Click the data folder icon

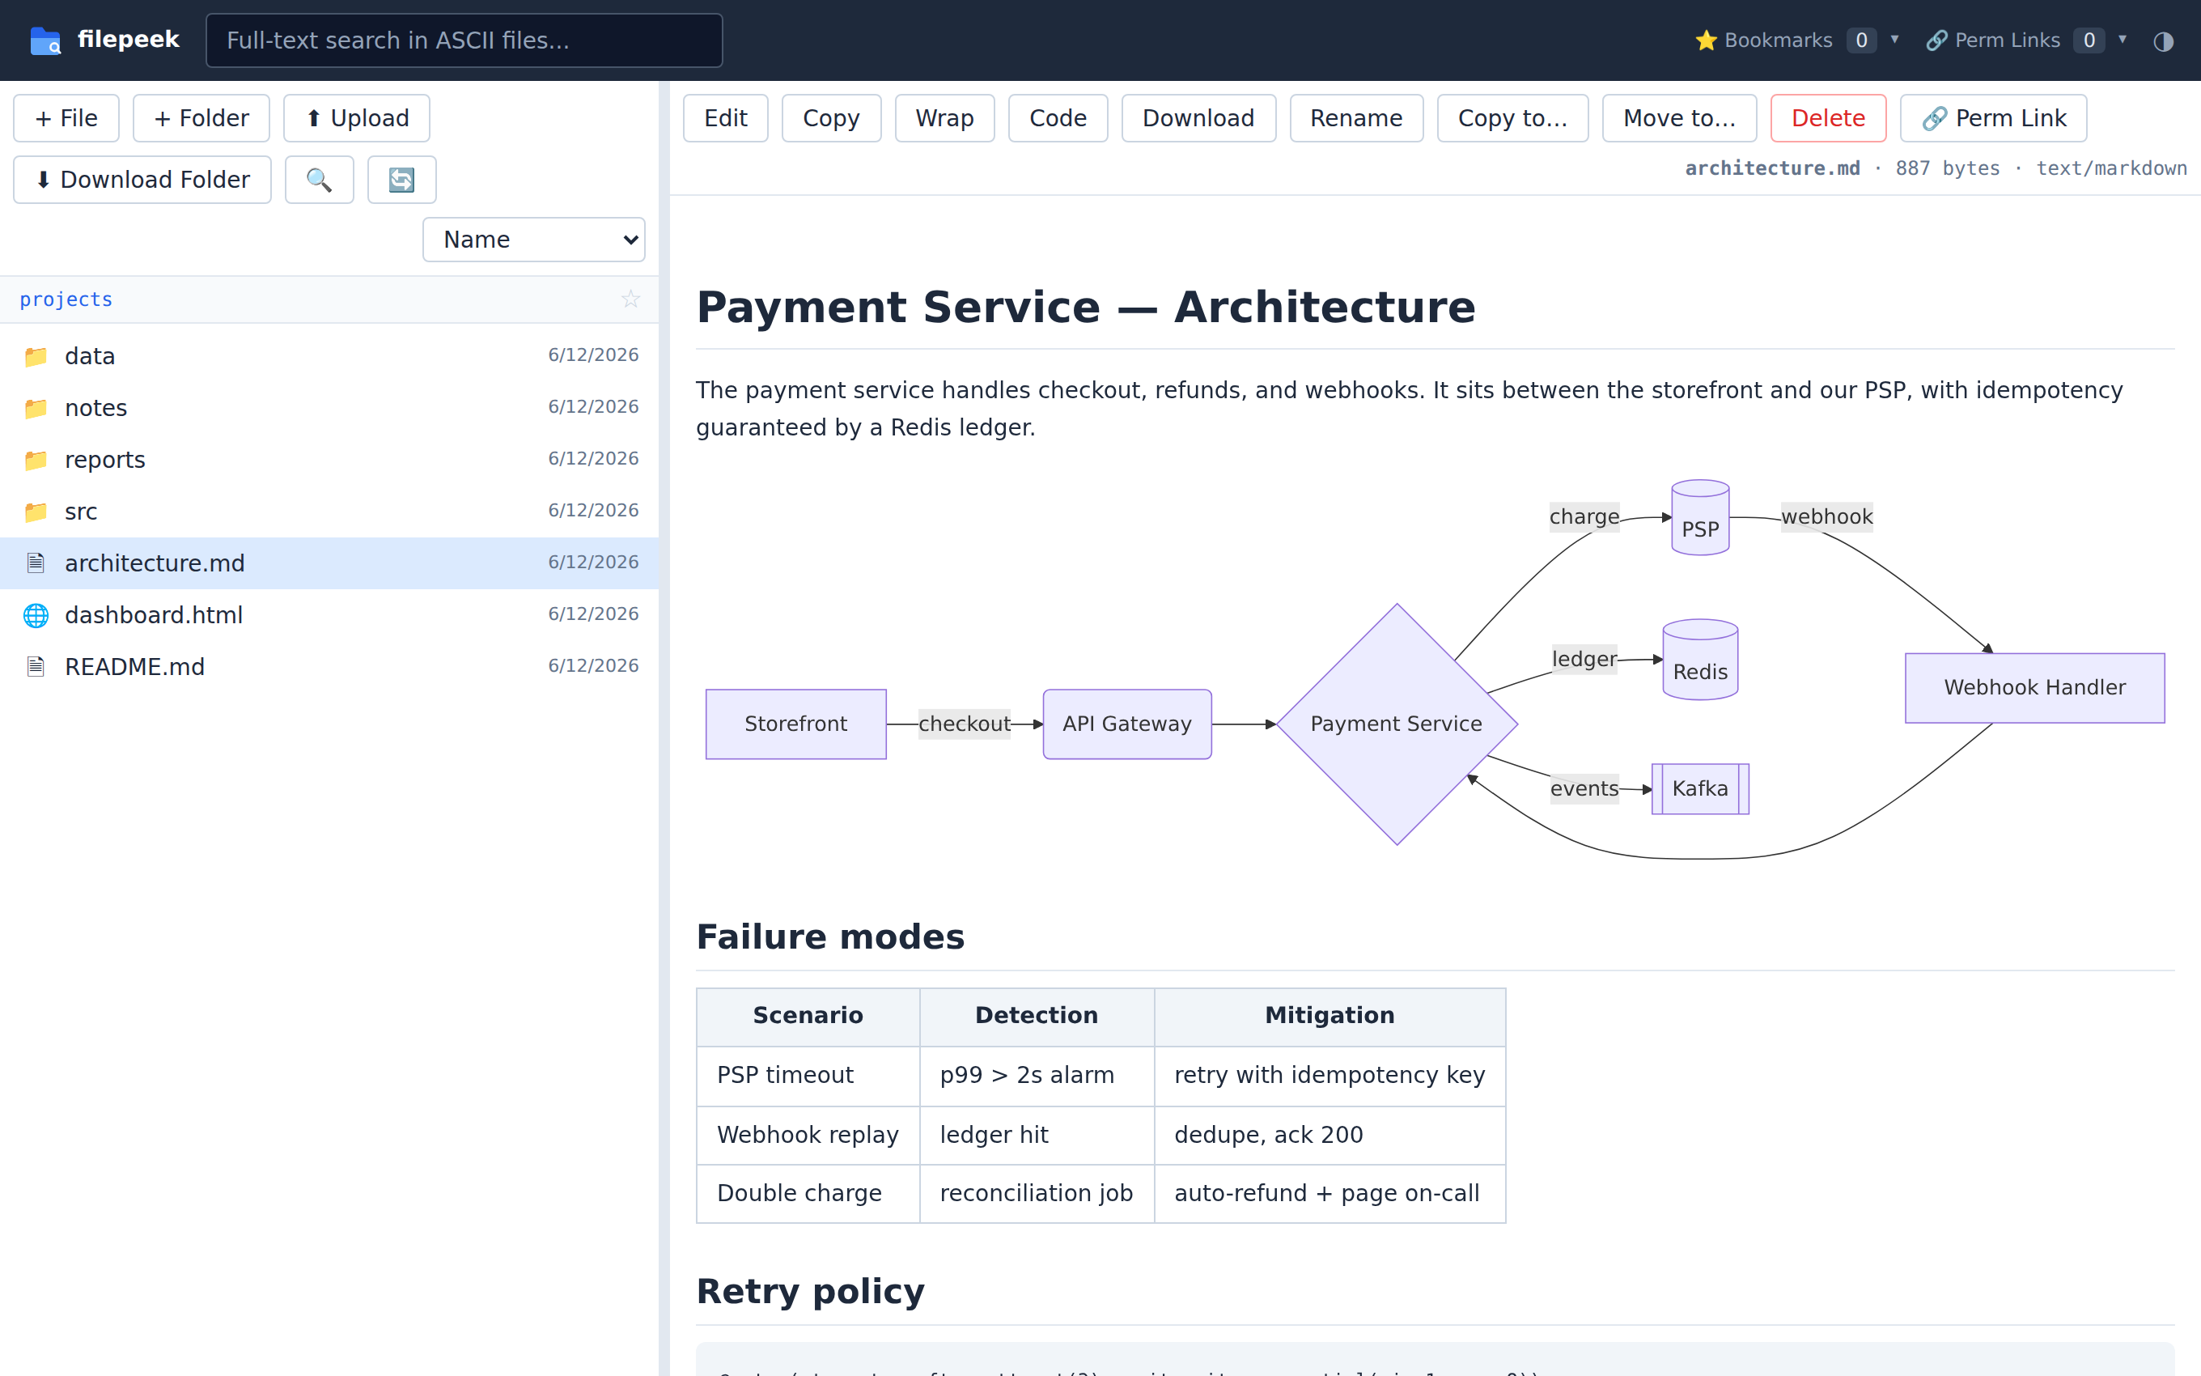coord(36,356)
